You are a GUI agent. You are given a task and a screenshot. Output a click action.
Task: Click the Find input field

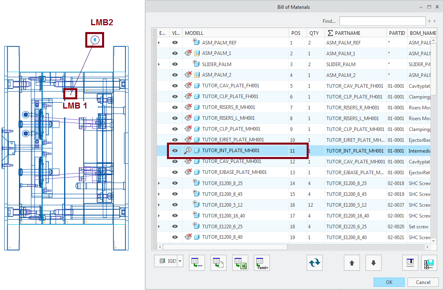point(383,21)
